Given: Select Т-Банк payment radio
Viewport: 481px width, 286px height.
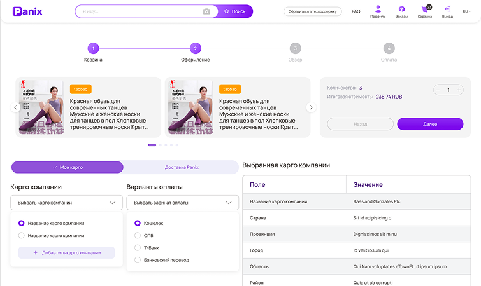Looking at the screenshot, I should 138,248.
